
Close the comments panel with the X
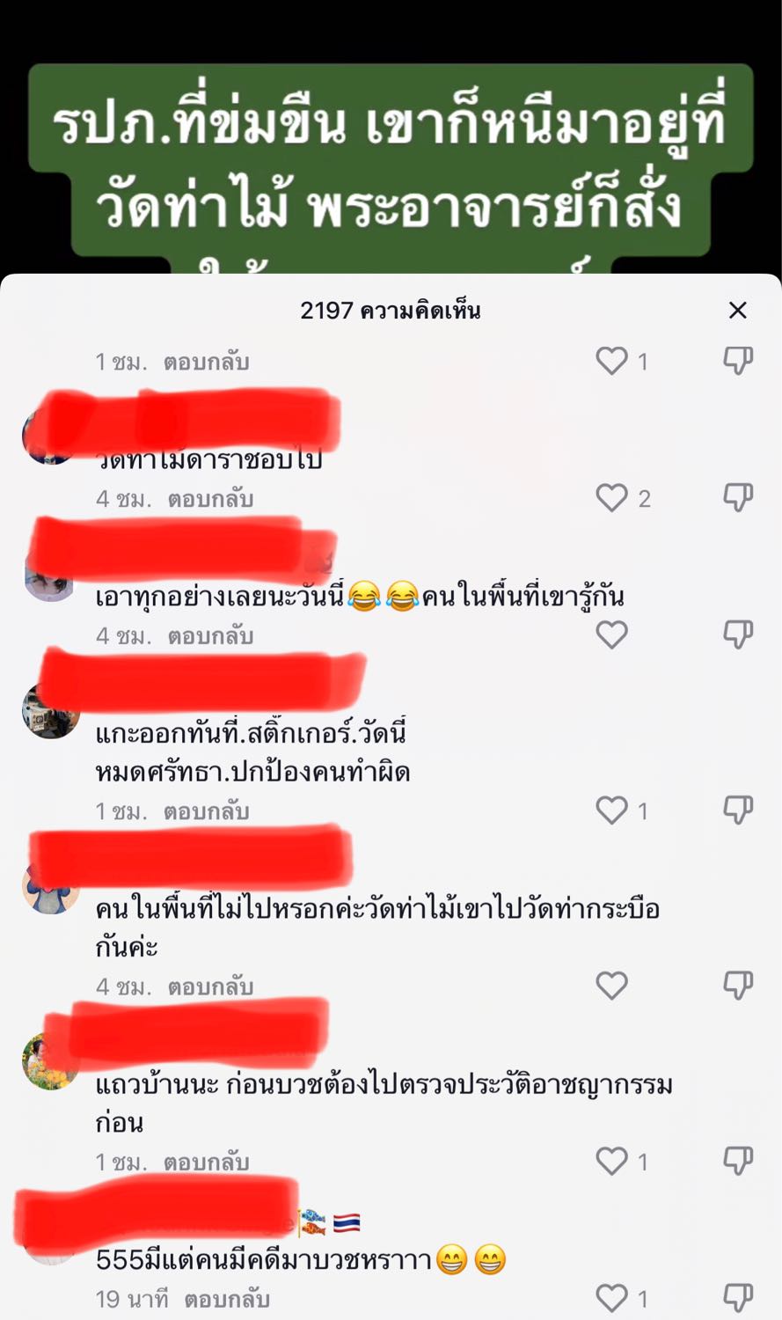737,310
